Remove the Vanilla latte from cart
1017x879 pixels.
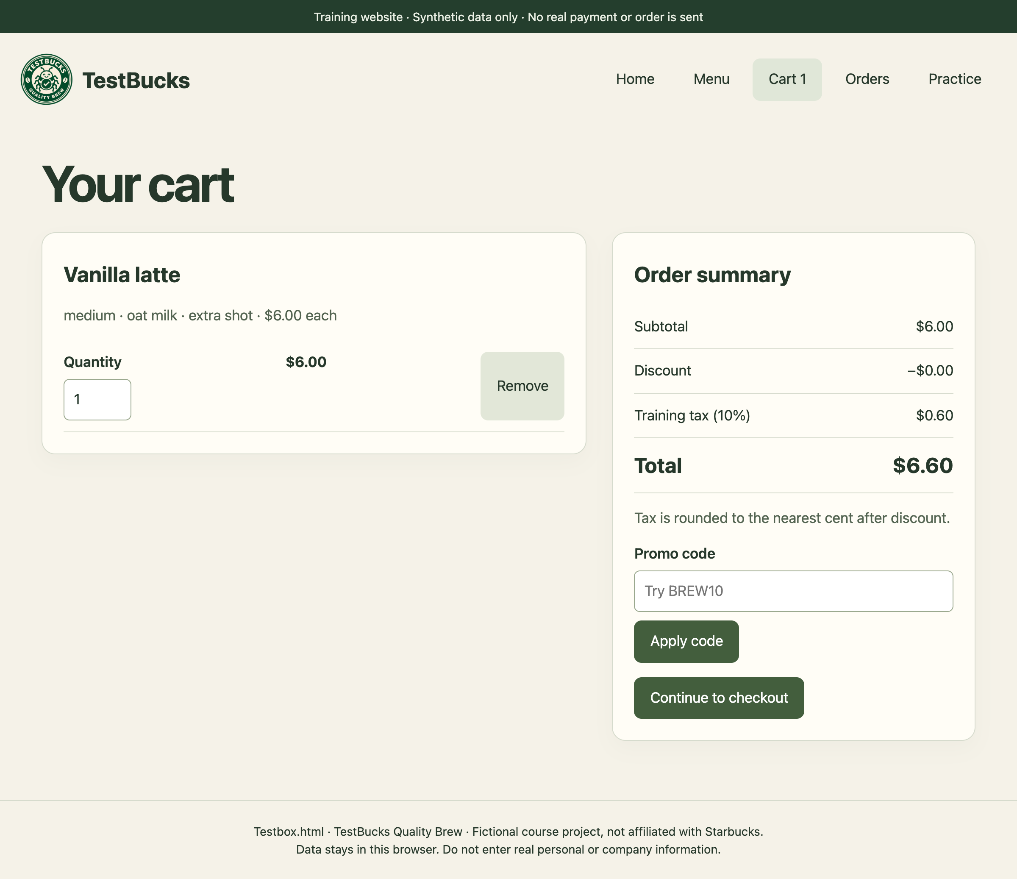[522, 386]
